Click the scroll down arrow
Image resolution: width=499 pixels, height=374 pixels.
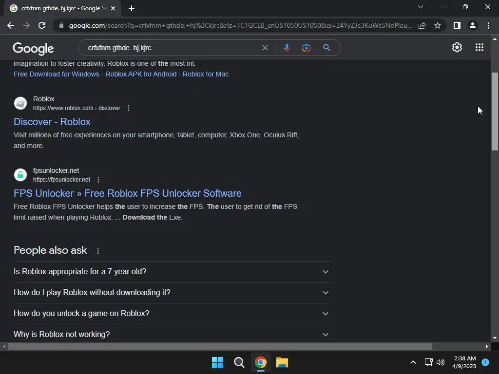pyautogui.click(x=495, y=338)
